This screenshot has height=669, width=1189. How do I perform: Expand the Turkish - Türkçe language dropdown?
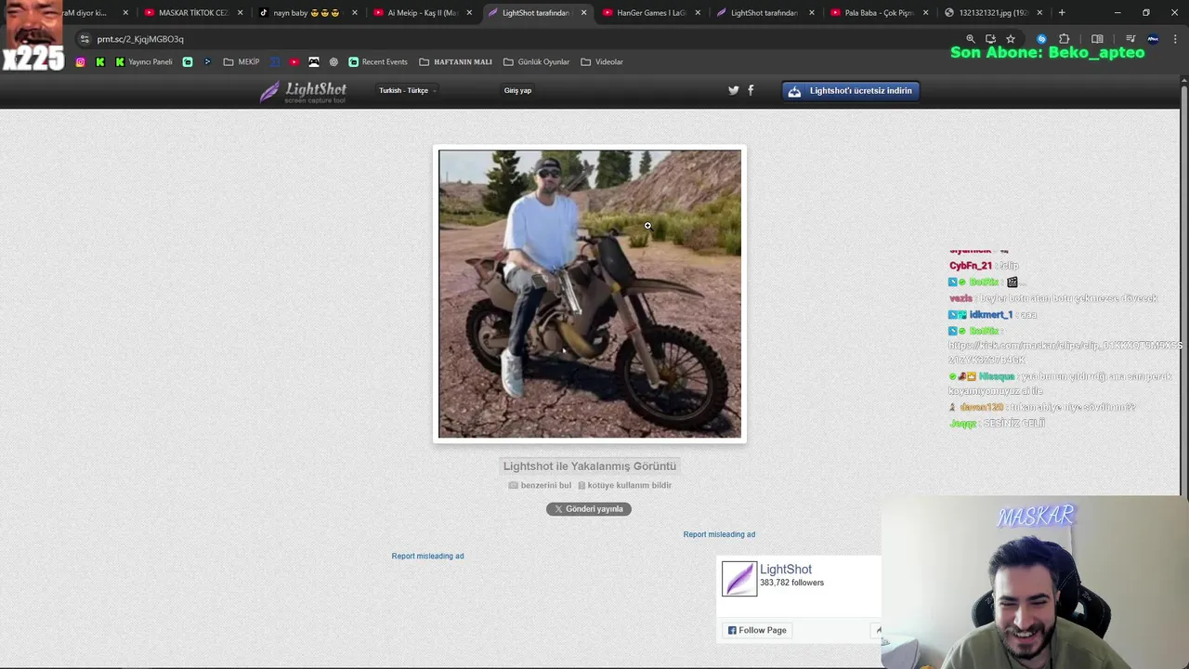[407, 90]
